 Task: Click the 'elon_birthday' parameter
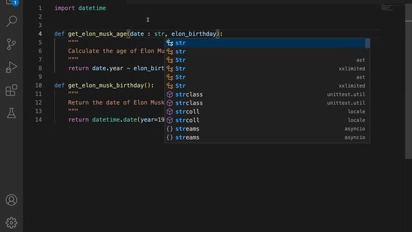pos(194,34)
